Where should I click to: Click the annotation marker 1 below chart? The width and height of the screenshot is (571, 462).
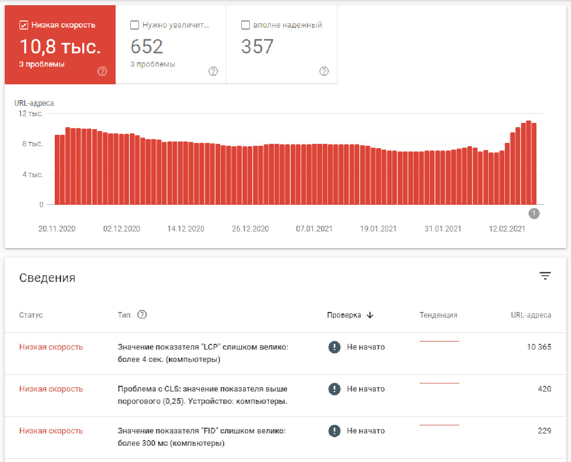534,213
